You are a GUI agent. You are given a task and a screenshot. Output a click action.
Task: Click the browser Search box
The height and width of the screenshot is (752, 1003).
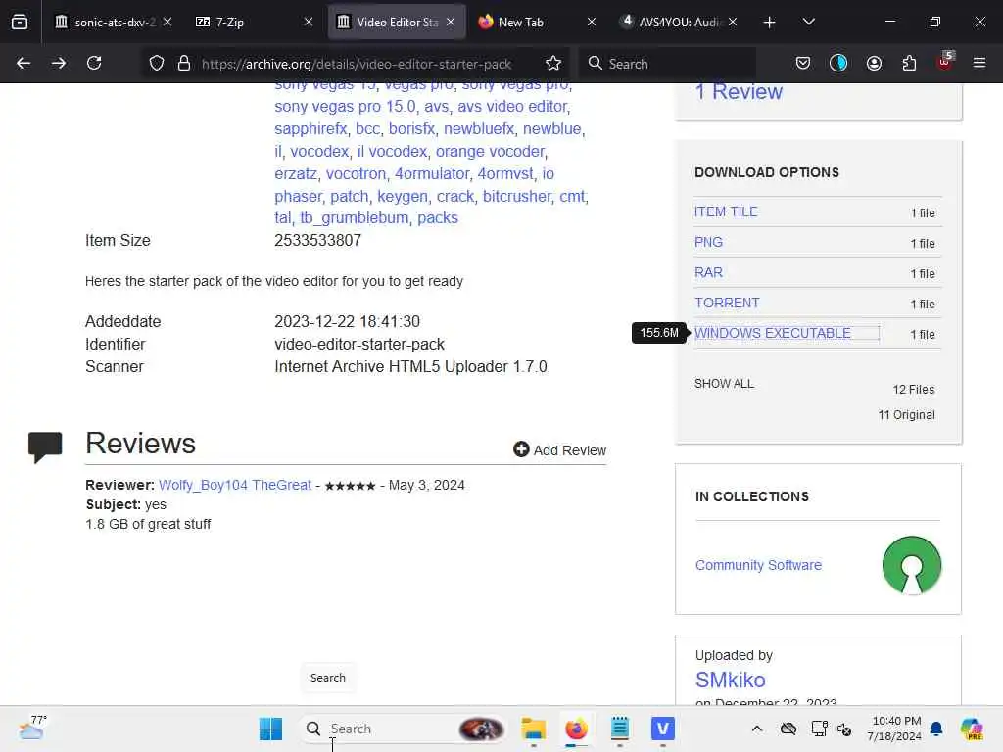(x=669, y=64)
